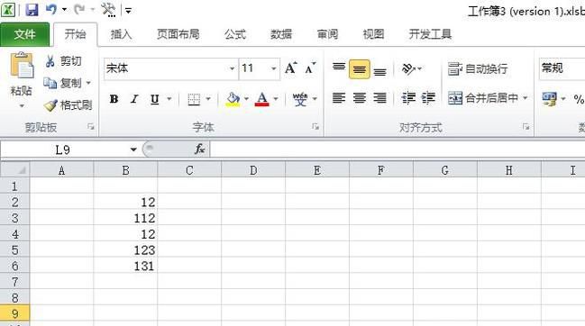Click the Decrease Indent icon
Image resolution: width=585 pixels, height=326 pixels.
408,98
